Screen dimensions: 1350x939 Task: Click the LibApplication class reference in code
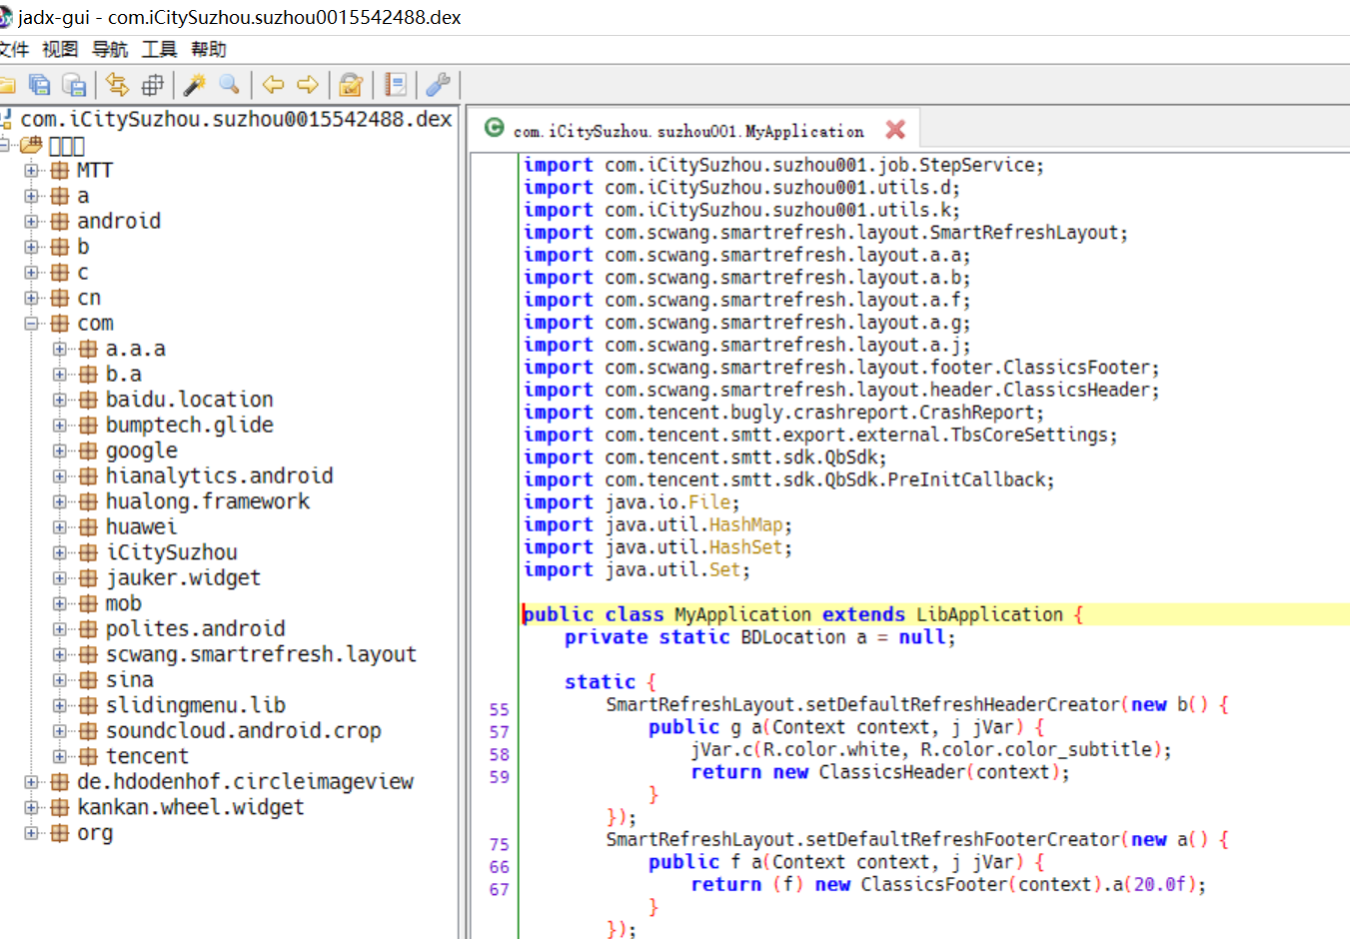click(989, 614)
